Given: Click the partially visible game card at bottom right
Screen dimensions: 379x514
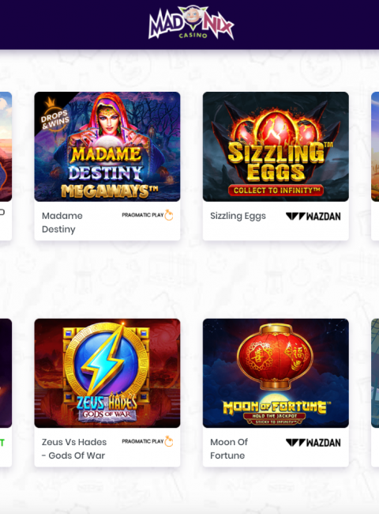Looking at the screenshot, I should [375, 392].
